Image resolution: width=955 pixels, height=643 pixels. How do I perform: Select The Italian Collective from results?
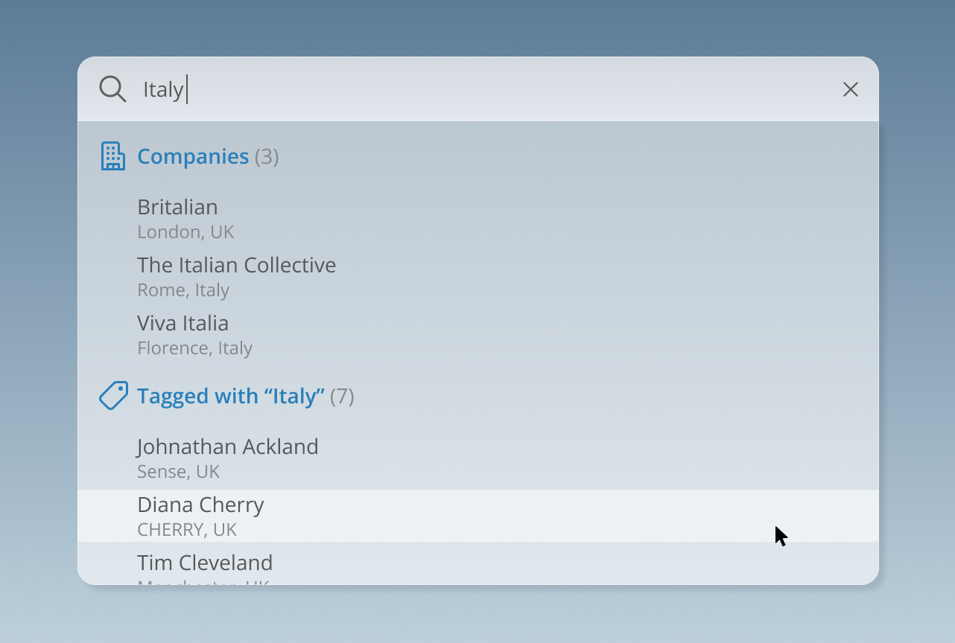click(236, 265)
